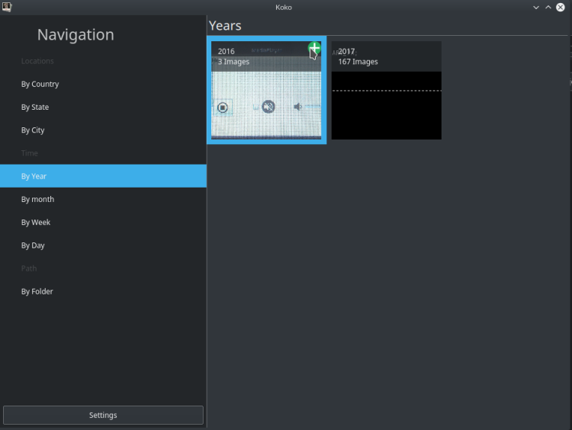Select By State in navigation
Image resolution: width=572 pixels, height=430 pixels.
click(x=103, y=107)
